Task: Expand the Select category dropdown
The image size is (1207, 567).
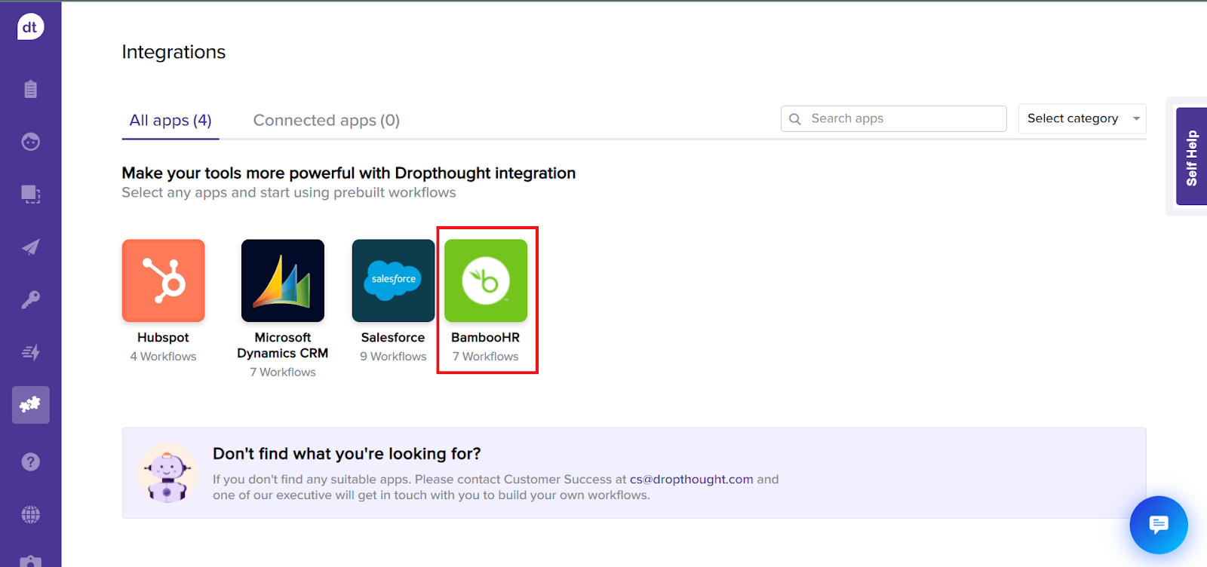Action: click(1082, 118)
